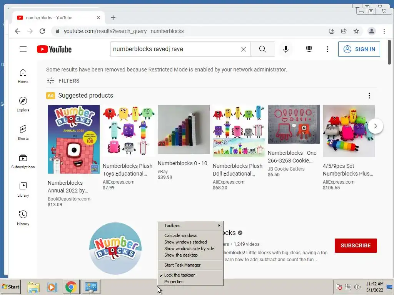This screenshot has height=295, width=394.
Task: Select Show the desktop
Action: point(190,255)
